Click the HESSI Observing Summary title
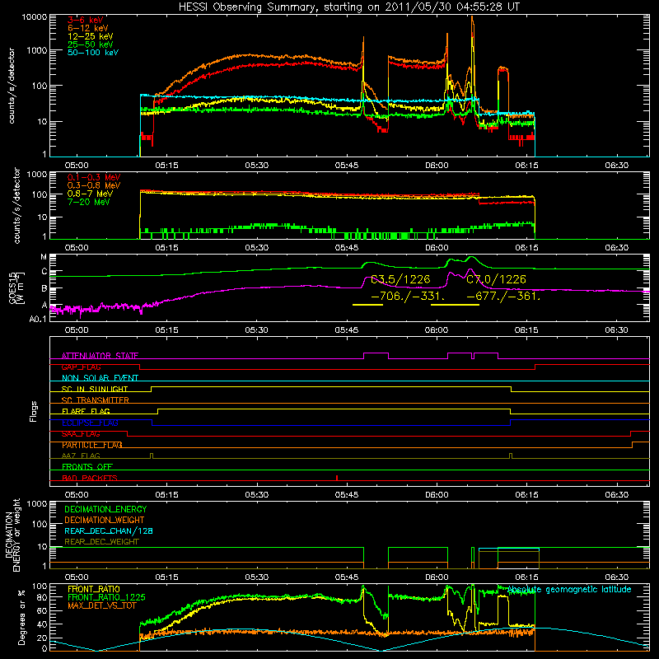Viewport: 659px width, 659px height. tap(348, 7)
